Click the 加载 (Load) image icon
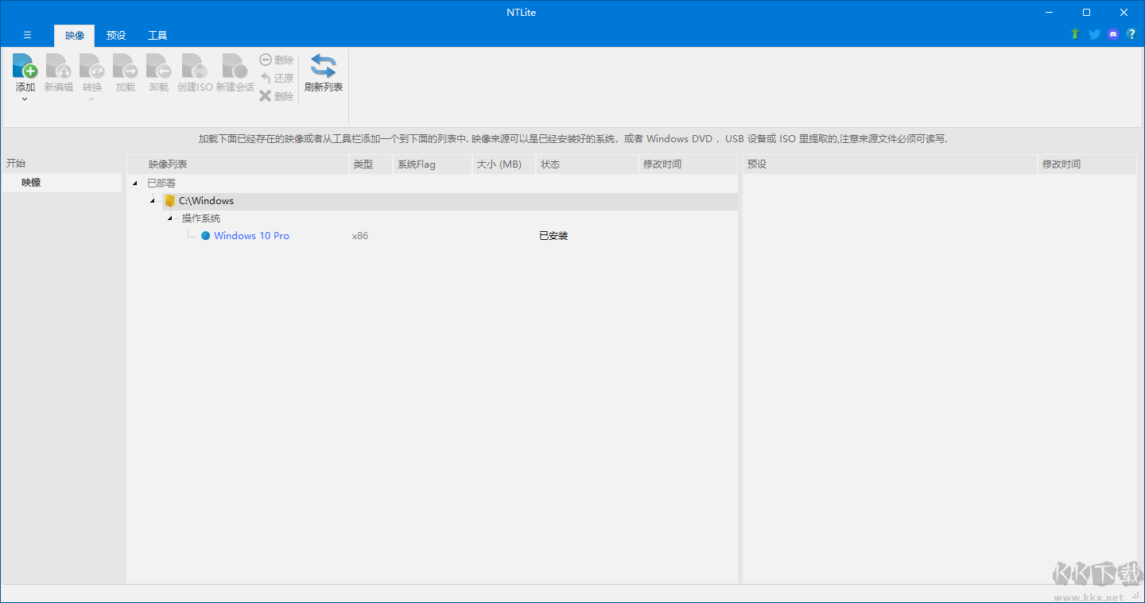The height and width of the screenshot is (603, 1145). click(x=126, y=66)
